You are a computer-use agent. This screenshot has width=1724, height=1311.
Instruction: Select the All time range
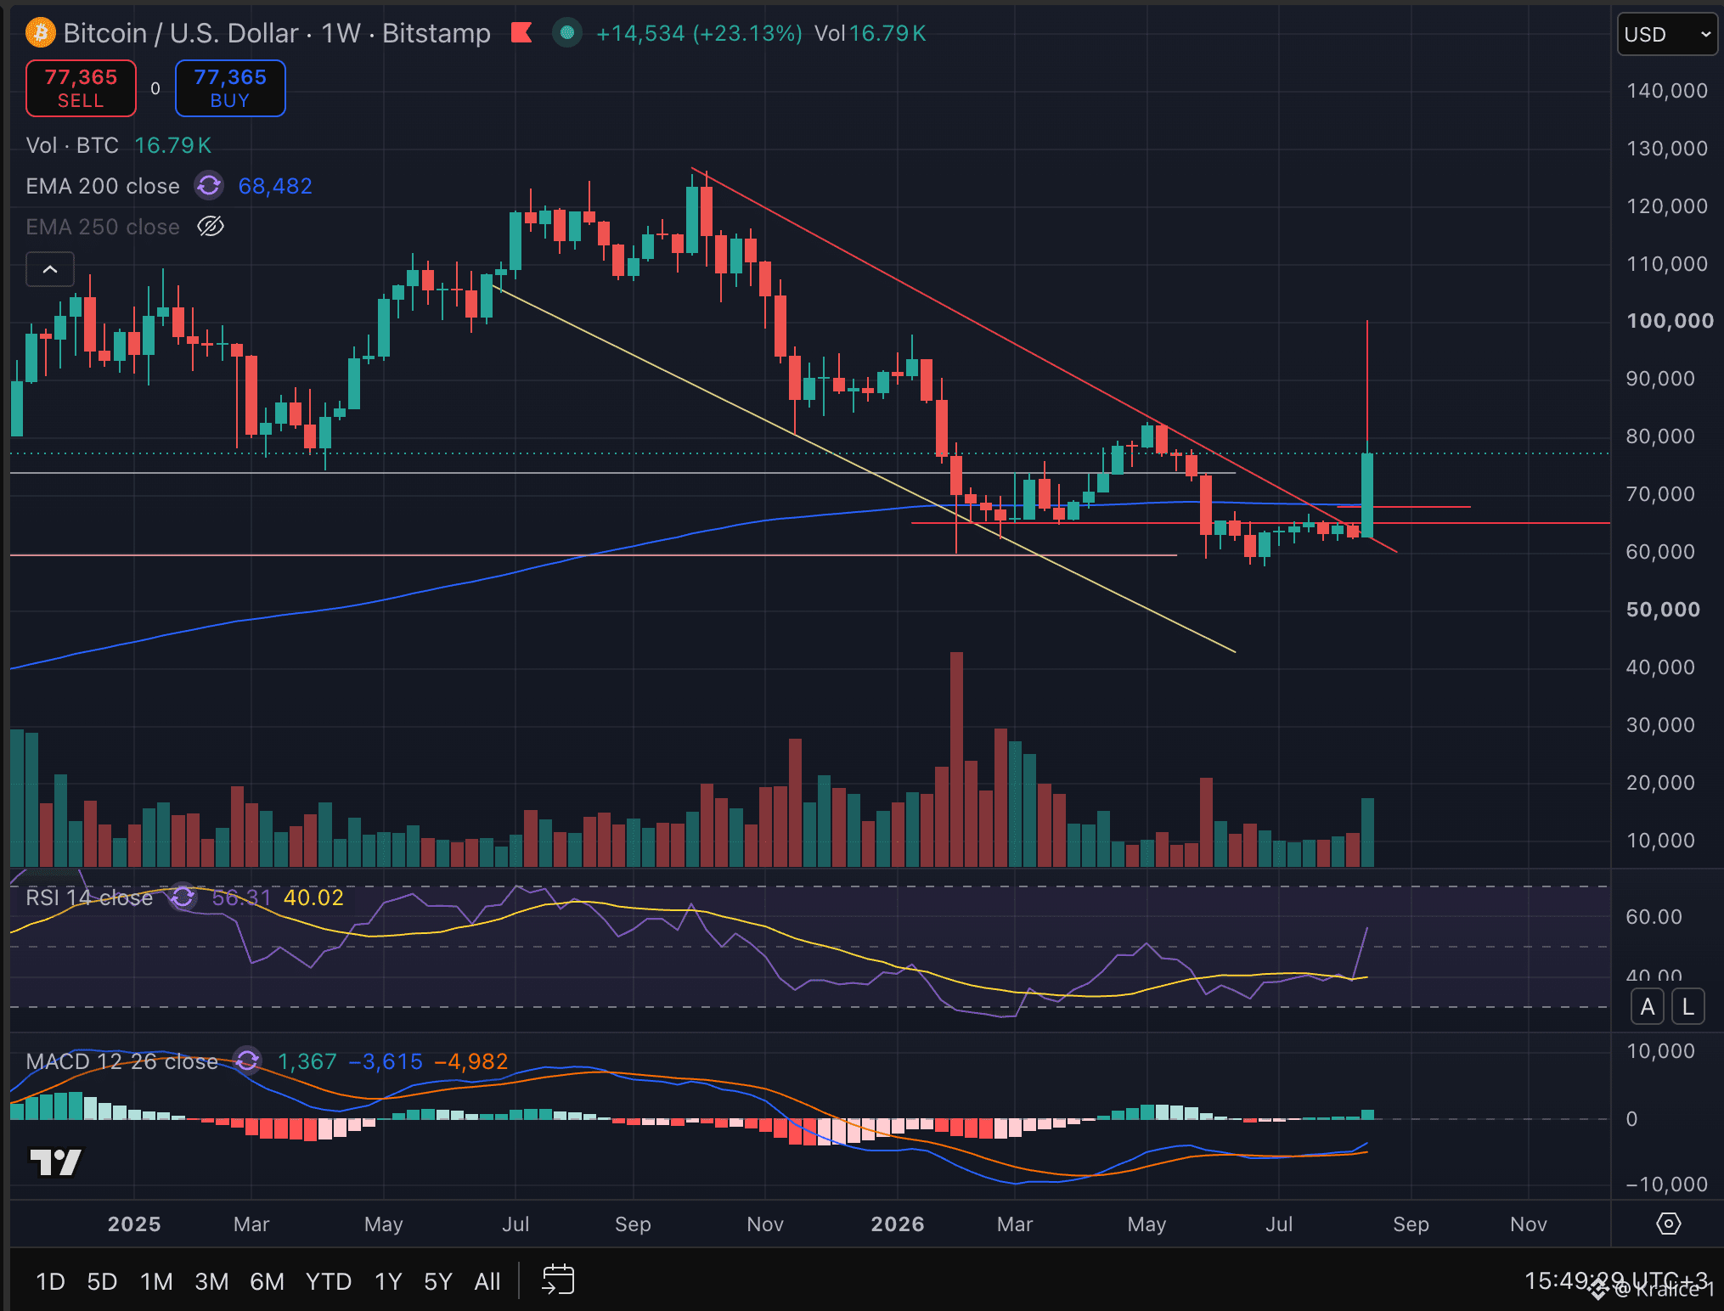click(x=487, y=1281)
